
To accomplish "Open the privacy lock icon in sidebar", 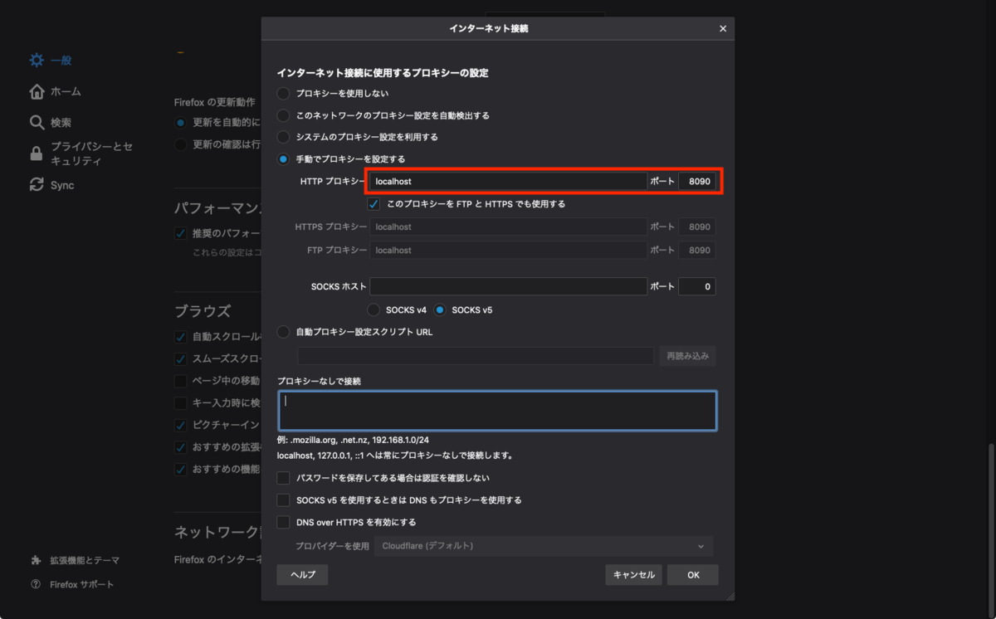I will point(37,154).
